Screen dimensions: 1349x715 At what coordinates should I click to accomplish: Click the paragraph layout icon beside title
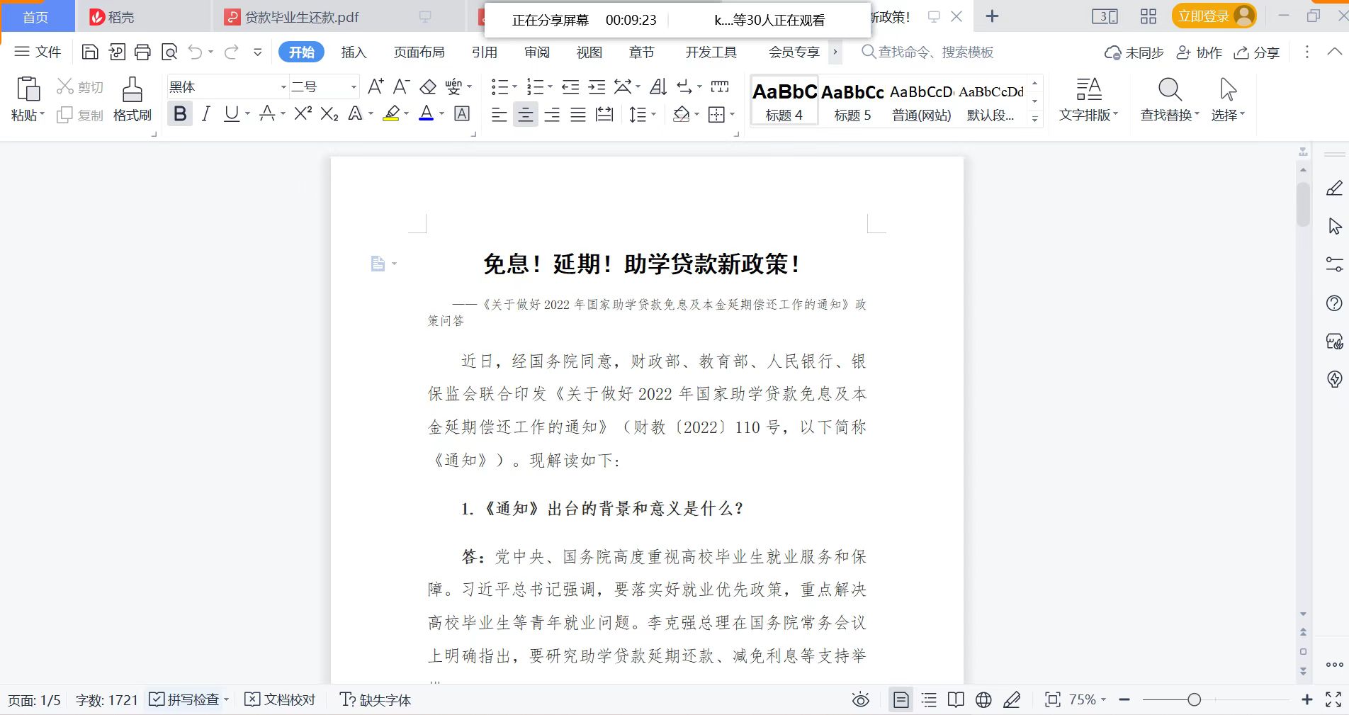pyautogui.click(x=378, y=264)
